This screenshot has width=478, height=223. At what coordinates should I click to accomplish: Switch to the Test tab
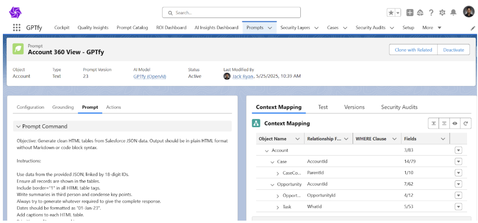point(323,107)
